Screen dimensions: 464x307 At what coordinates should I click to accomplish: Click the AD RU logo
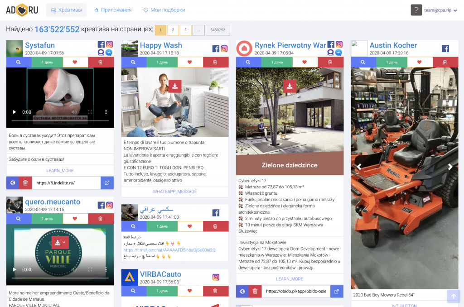(x=22, y=10)
